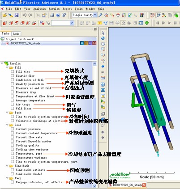Viewport: 180px width, 189px height.
Task: Click the Save disk icon in toolbar
Action: [17, 15]
